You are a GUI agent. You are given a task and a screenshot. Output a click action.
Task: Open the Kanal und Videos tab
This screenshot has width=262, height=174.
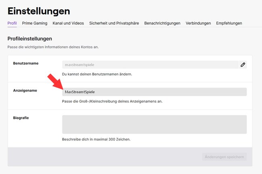pos(68,23)
